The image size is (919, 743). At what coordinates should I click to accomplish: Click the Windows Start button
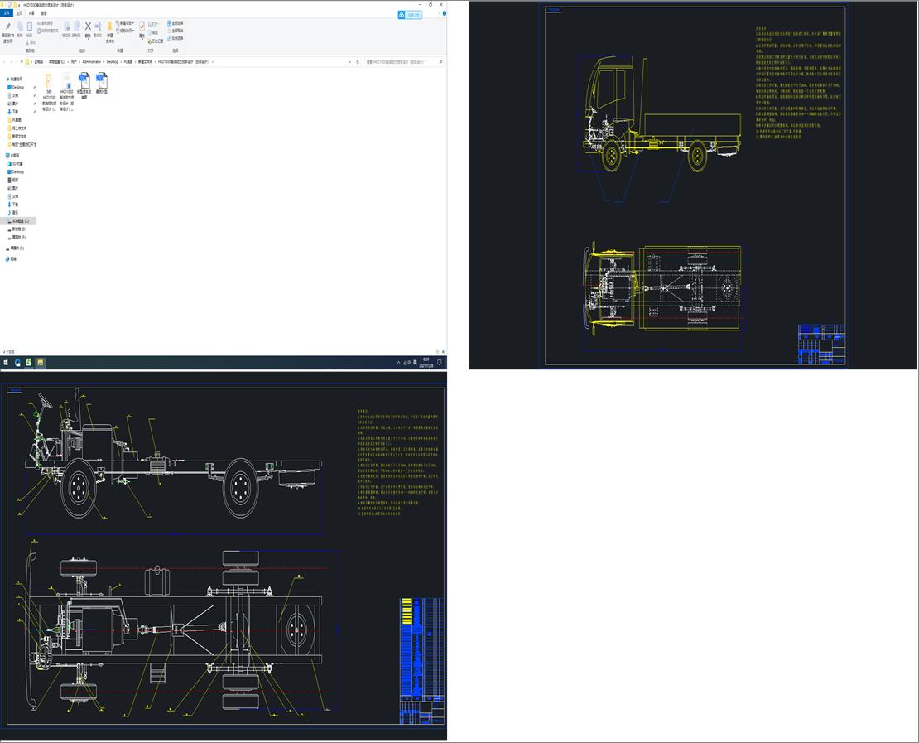tap(6, 363)
